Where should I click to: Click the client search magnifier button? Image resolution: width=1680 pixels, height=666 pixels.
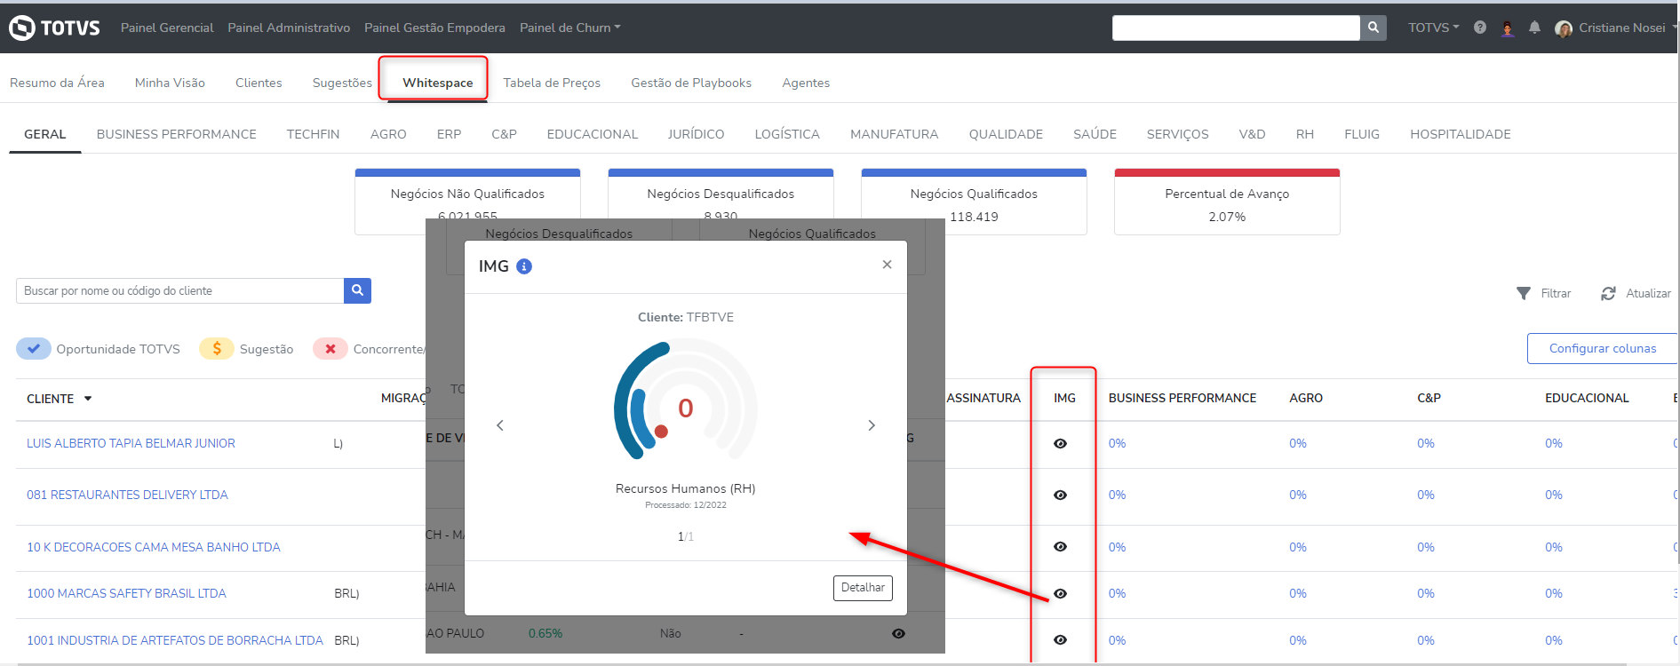tap(357, 290)
